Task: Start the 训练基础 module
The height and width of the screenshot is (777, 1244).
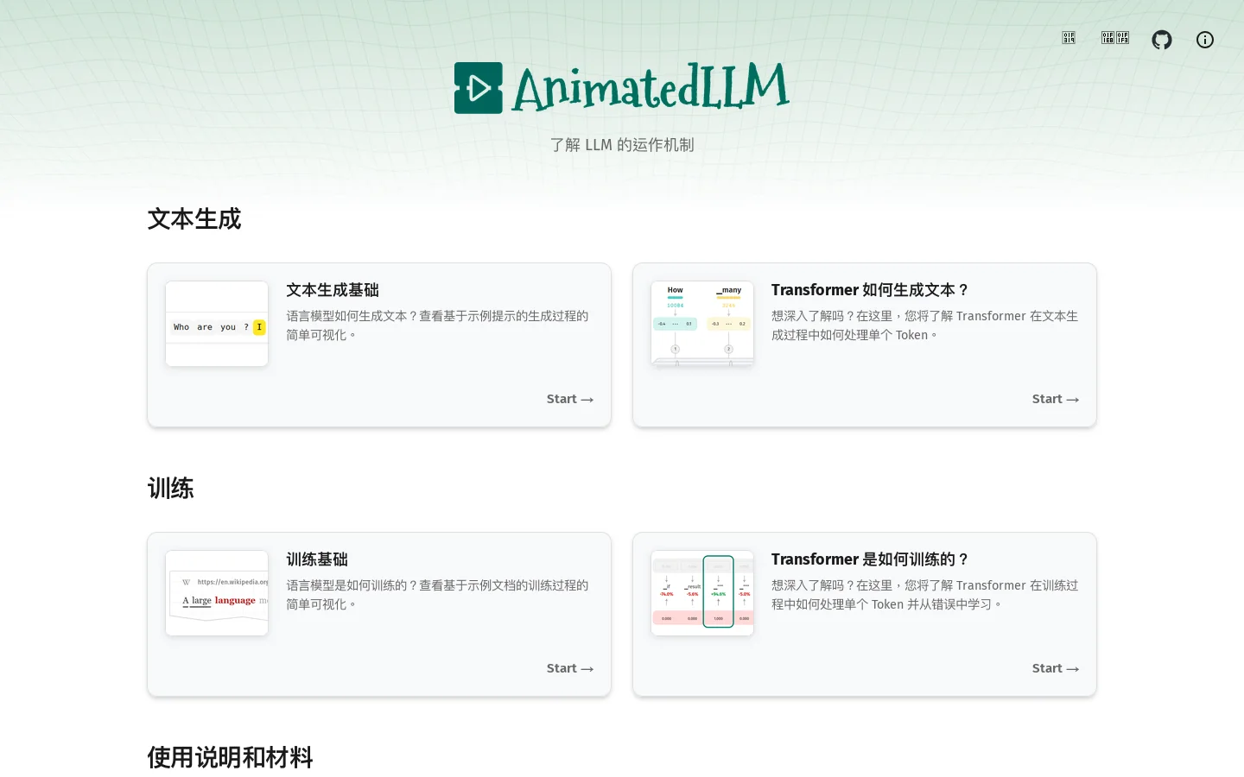Action: coord(570,668)
